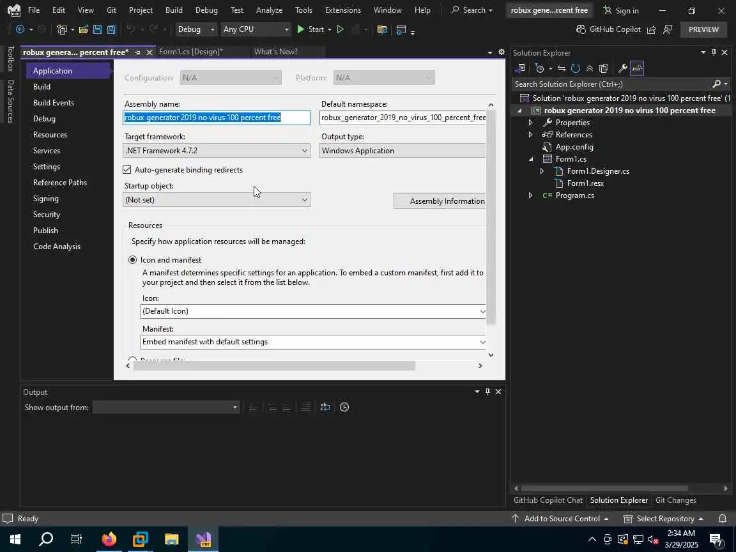Open the Show output from dropdown
Viewport: 736px width, 552px height.
[166, 407]
